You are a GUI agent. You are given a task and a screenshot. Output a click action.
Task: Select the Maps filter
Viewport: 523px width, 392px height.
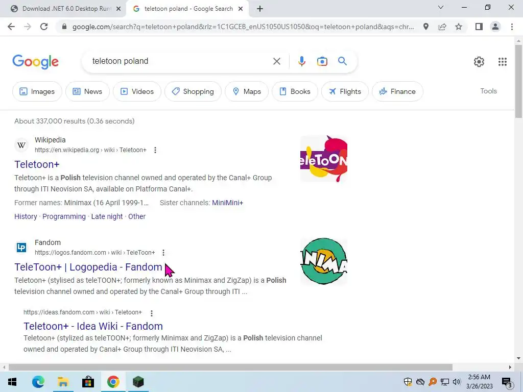247,91
